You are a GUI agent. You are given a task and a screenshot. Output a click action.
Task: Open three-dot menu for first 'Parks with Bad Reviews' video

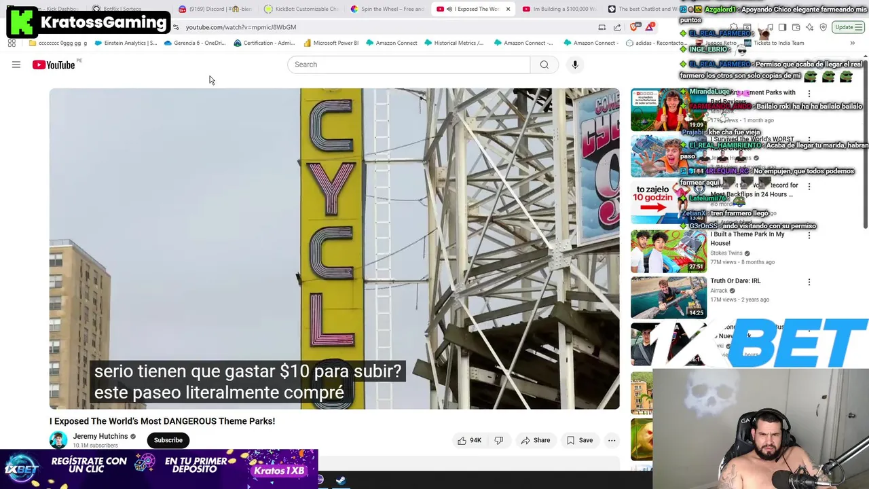809,93
